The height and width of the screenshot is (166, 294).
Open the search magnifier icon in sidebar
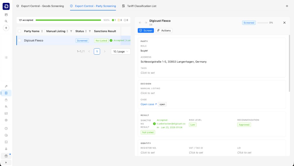click(x=6, y=21)
